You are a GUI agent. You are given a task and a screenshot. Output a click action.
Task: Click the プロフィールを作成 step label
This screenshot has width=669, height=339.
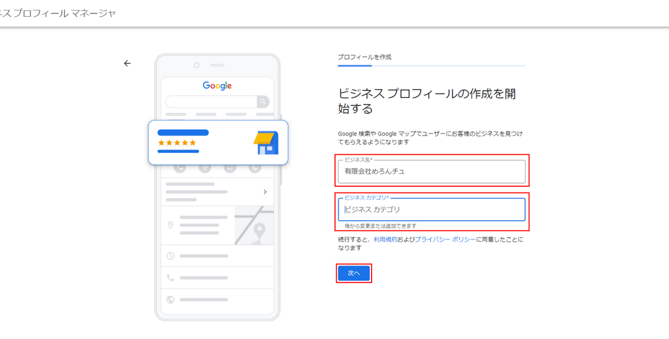364,57
